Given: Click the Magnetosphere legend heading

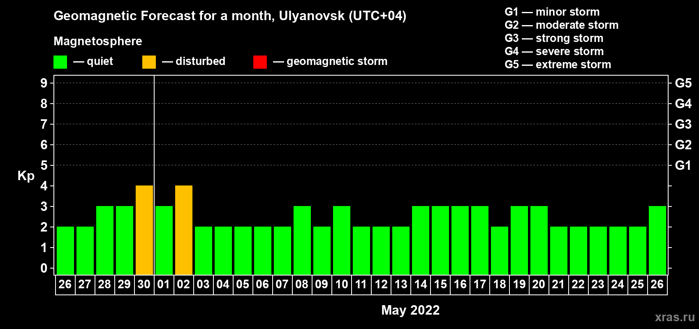Looking at the screenshot, I should click(x=98, y=41).
